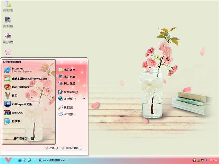Screen dimensions: 219x164
Task: Open 我的文档 in the Start menu's right column
Action: 67,70
